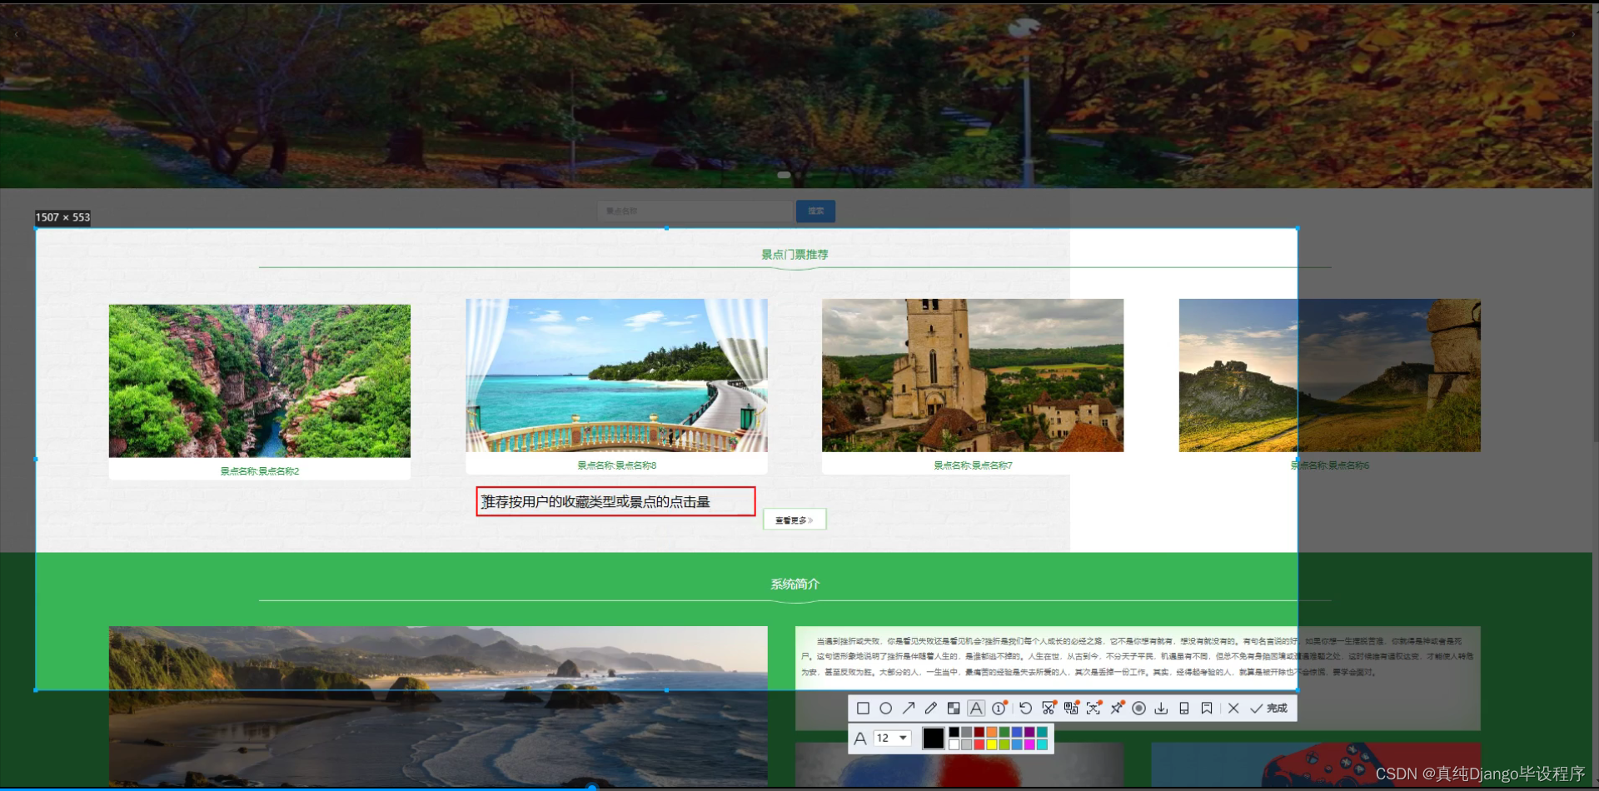Select the rectangle annotation tool
The width and height of the screenshot is (1599, 791).
point(863,708)
